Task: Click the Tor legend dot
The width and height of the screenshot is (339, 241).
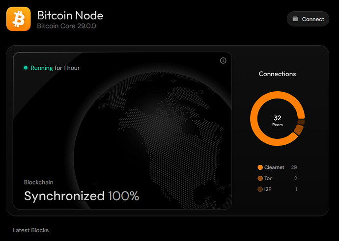Action: point(260,178)
